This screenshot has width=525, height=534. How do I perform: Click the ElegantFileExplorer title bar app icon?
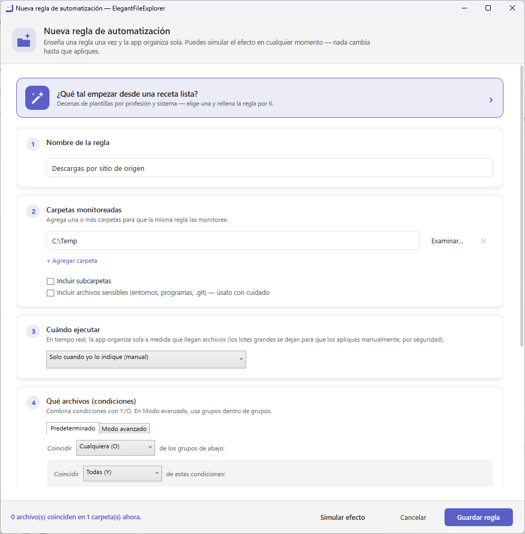(9, 8)
